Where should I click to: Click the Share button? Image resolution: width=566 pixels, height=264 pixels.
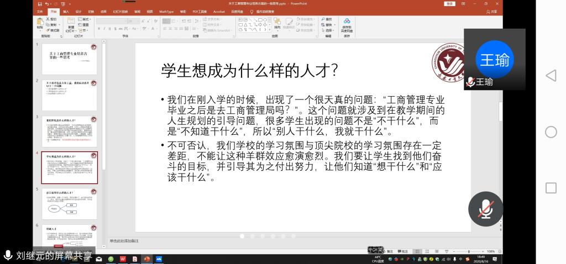coord(492,11)
